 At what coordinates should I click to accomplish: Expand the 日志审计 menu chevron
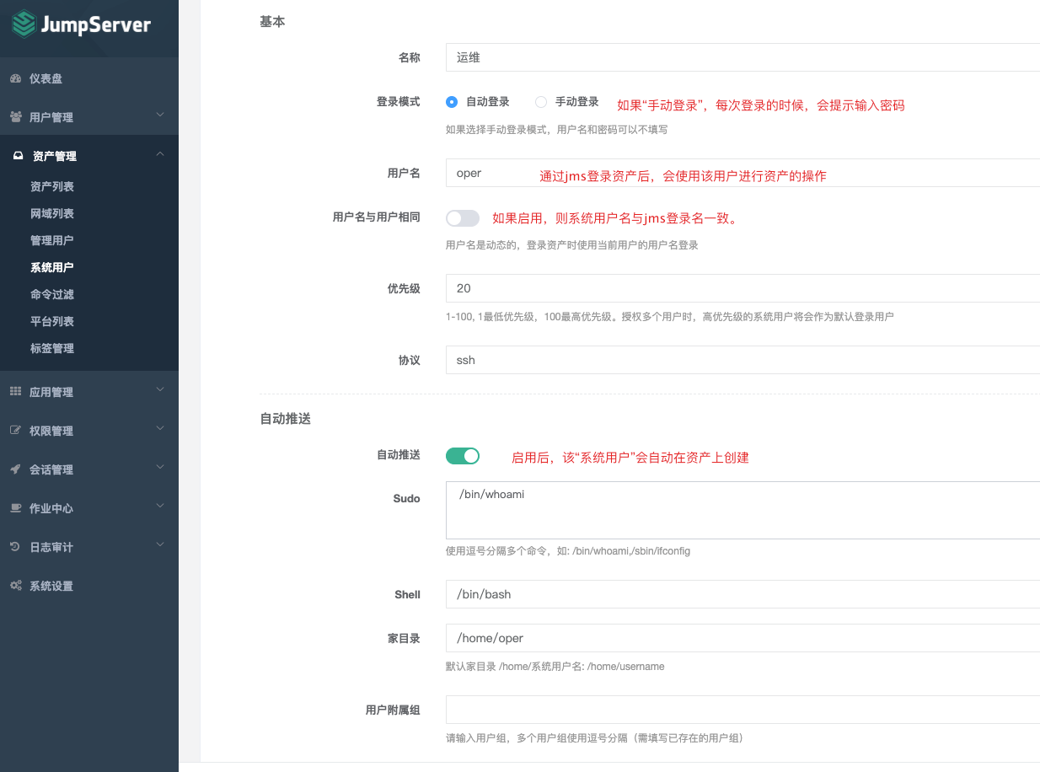point(160,544)
